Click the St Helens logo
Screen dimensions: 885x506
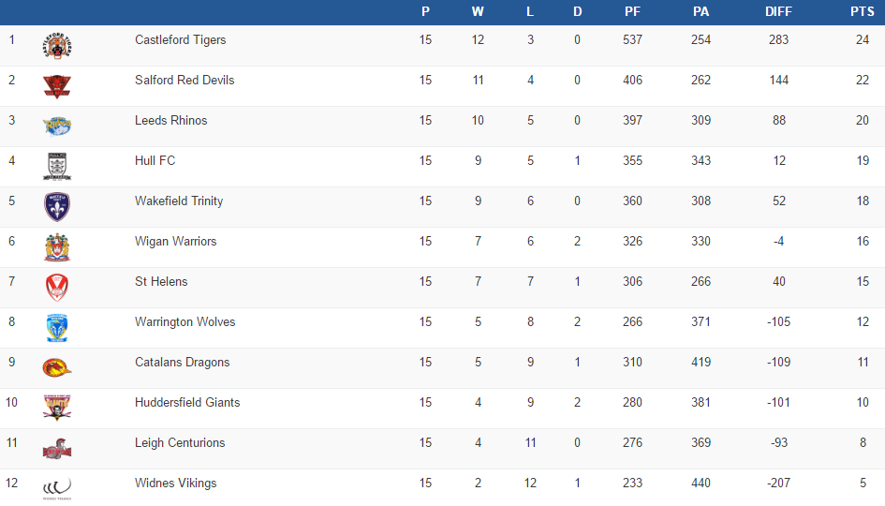coord(57,288)
